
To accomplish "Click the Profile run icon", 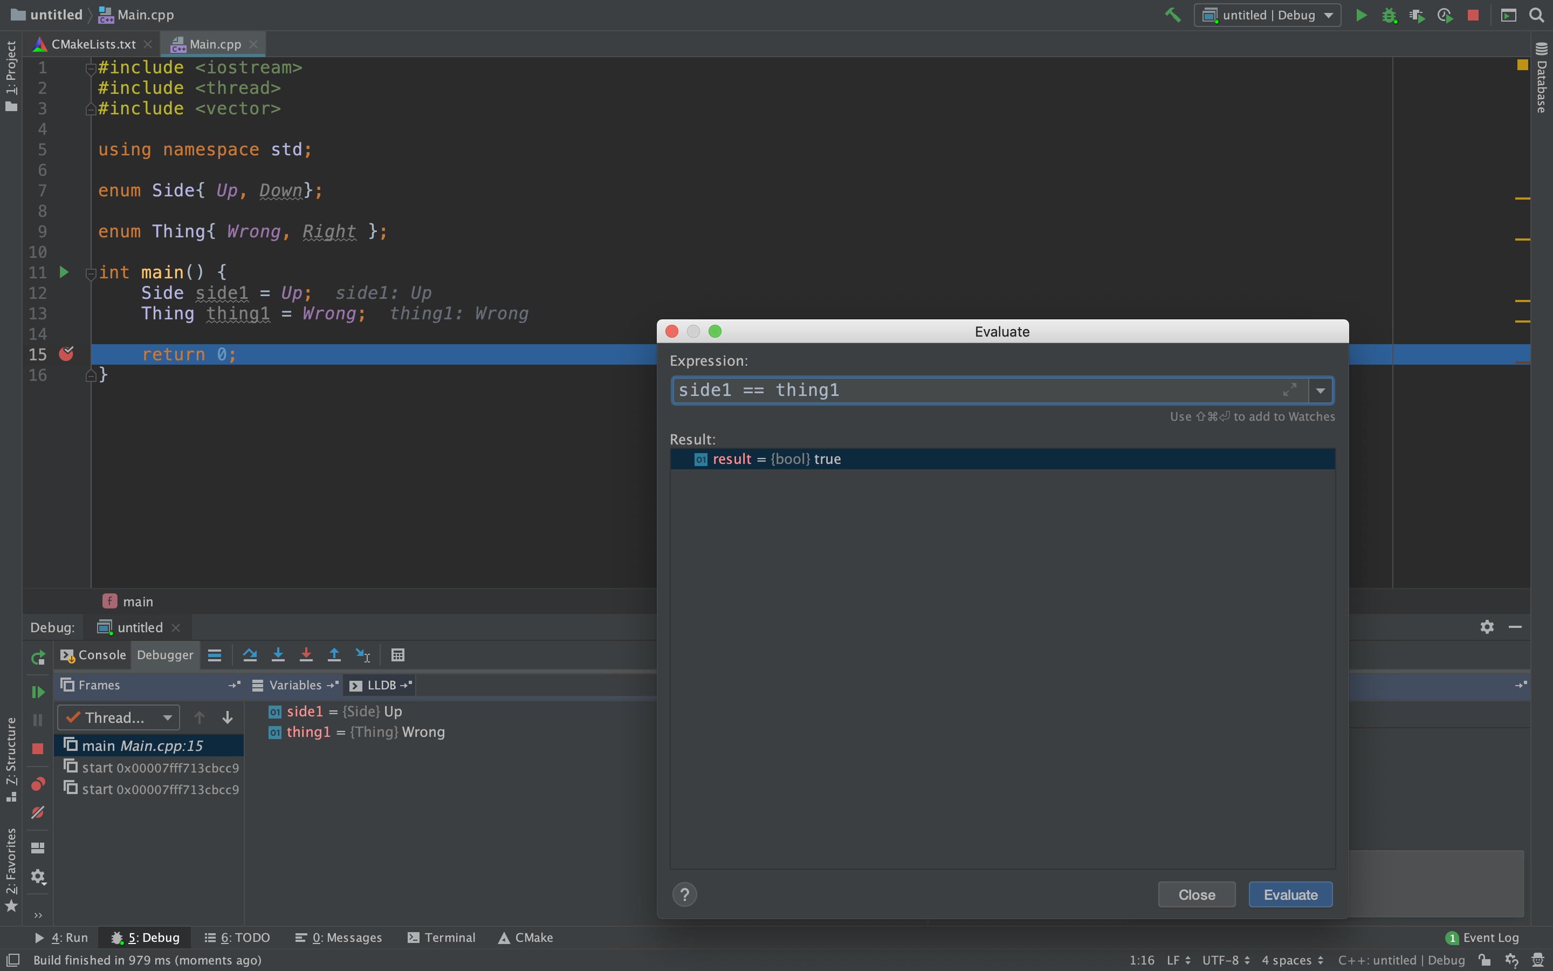I will [x=1445, y=15].
